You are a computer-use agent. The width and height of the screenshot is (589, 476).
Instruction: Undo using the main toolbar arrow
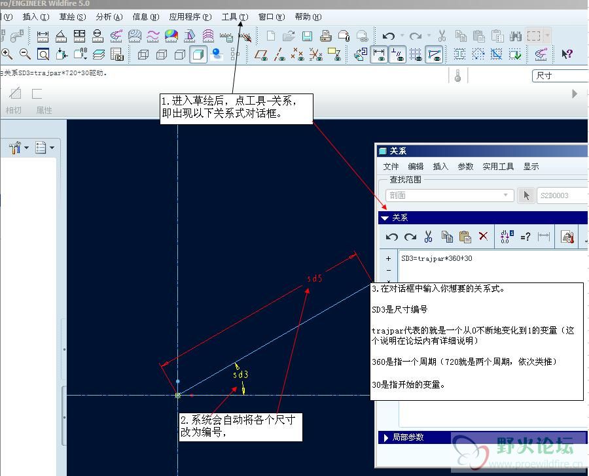(388, 36)
